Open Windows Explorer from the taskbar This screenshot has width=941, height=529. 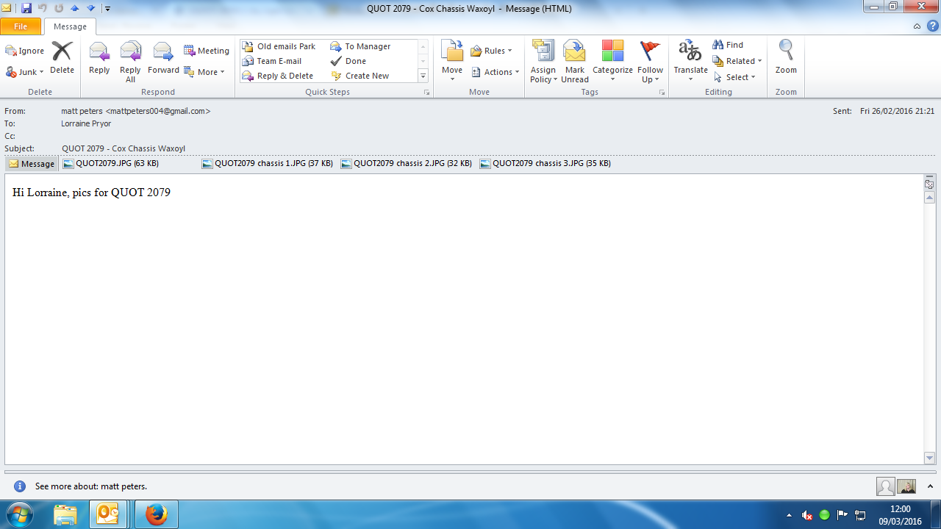coord(65,514)
